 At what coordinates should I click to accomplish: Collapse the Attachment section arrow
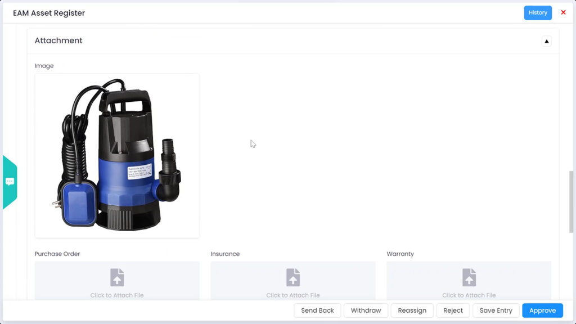pyautogui.click(x=546, y=41)
